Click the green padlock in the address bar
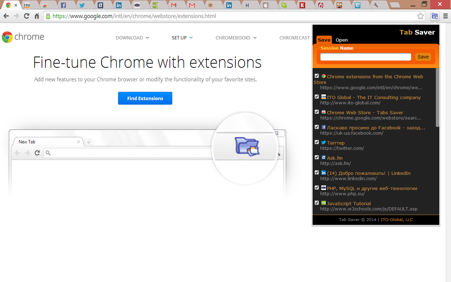 (x=48, y=16)
